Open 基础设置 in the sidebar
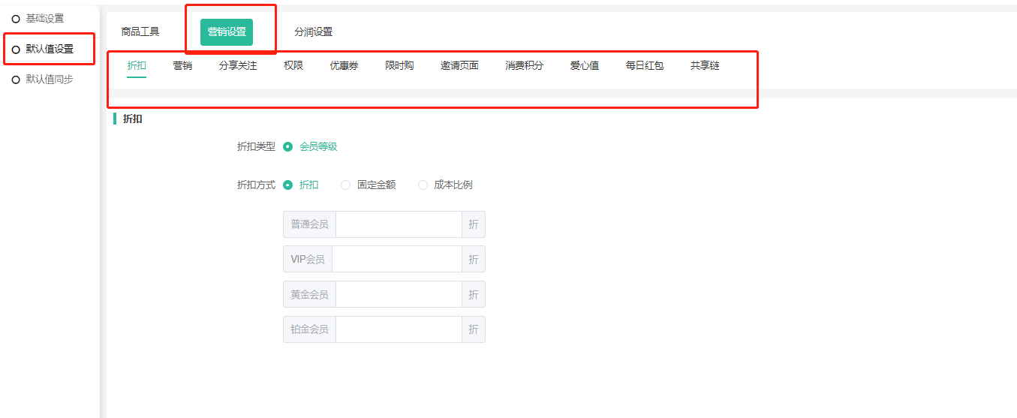This screenshot has height=418, width=1017. click(44, 18)
